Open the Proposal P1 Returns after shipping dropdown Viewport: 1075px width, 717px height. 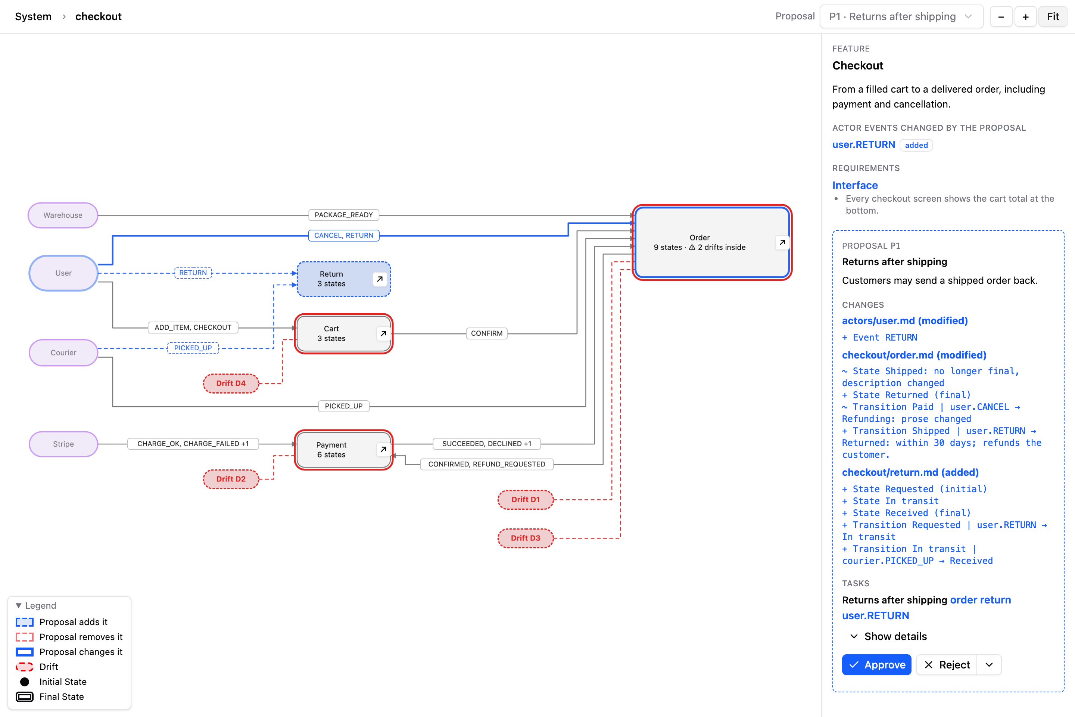[x=901, y=17]
